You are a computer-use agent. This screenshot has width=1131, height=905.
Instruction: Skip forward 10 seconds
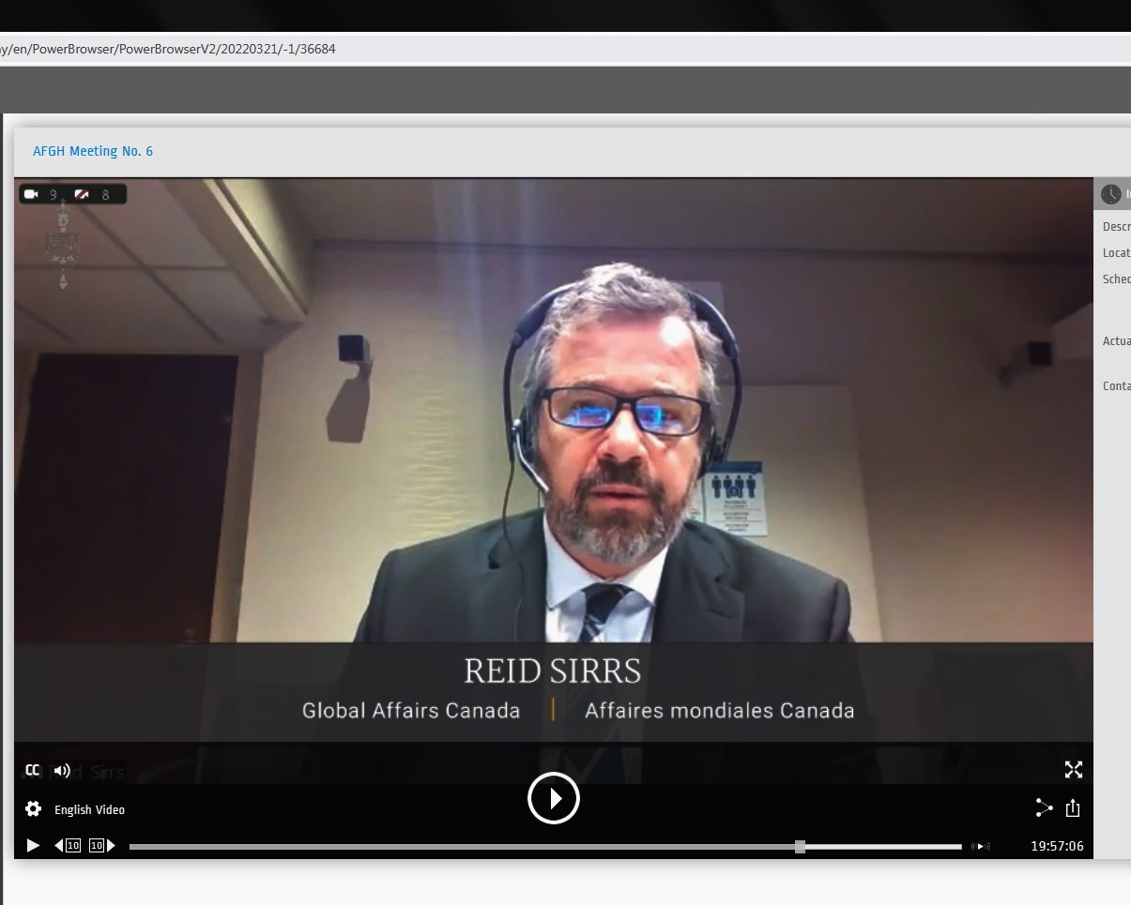click(101, 846)
